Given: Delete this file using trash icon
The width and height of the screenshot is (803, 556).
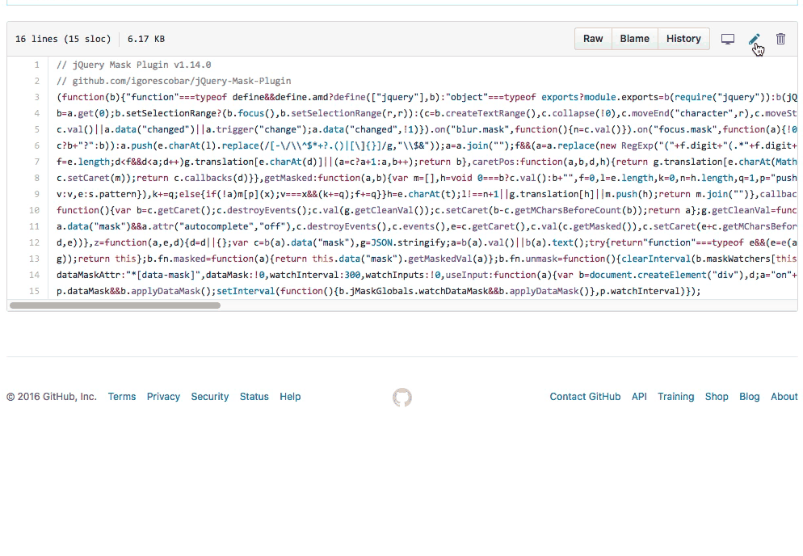Looking at the screenshot, I should [x=780, y=39].
